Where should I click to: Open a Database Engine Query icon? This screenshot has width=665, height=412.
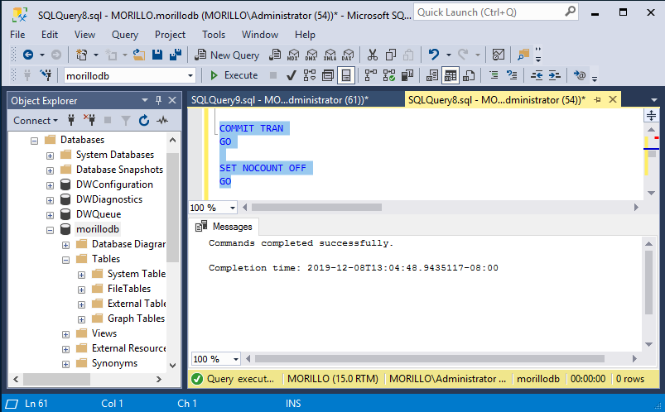point(275,55)
